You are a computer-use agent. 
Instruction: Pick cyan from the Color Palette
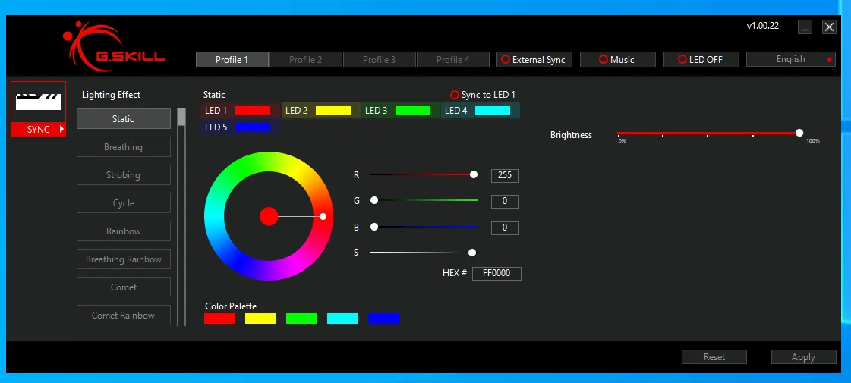click(x=342, y=319)
